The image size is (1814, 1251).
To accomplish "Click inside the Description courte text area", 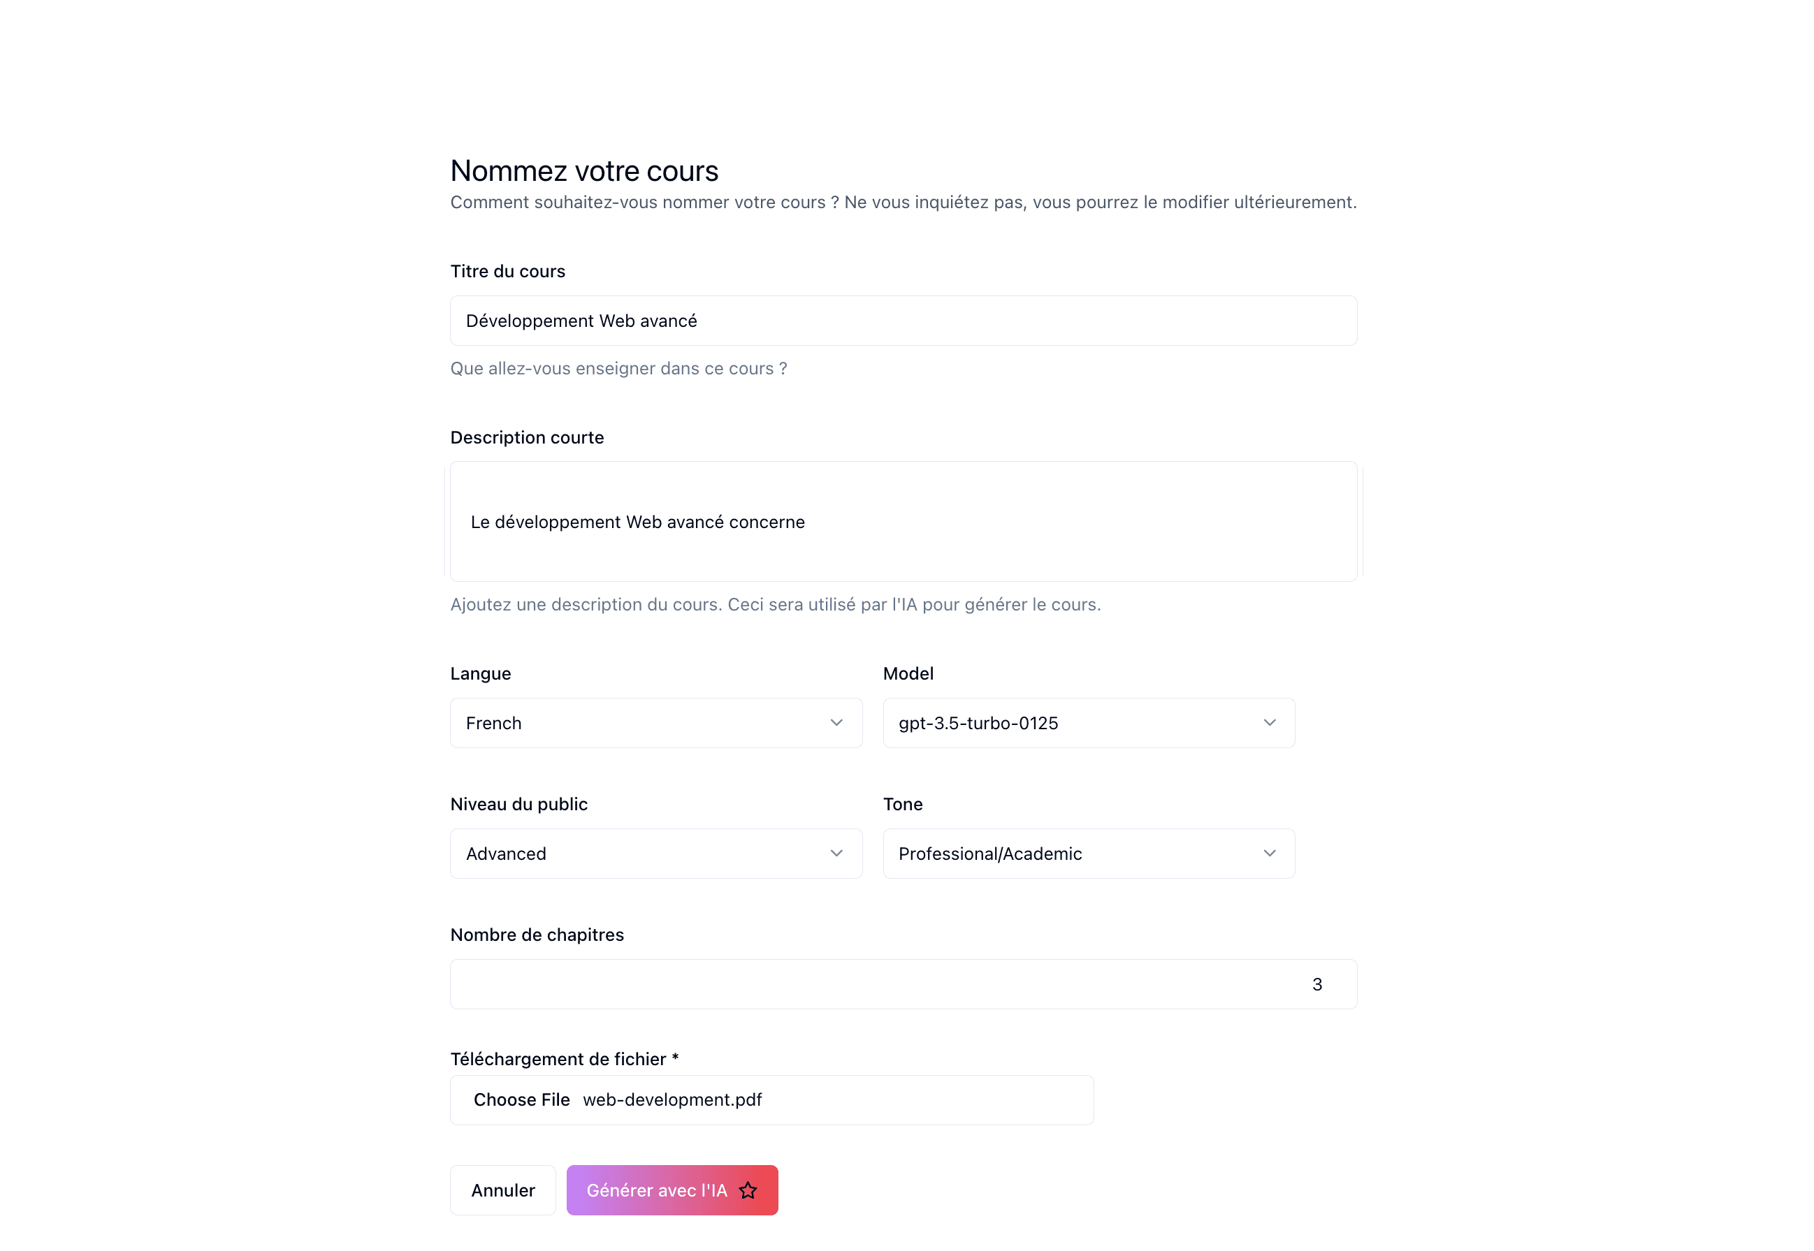I will [x=903, y=521].
